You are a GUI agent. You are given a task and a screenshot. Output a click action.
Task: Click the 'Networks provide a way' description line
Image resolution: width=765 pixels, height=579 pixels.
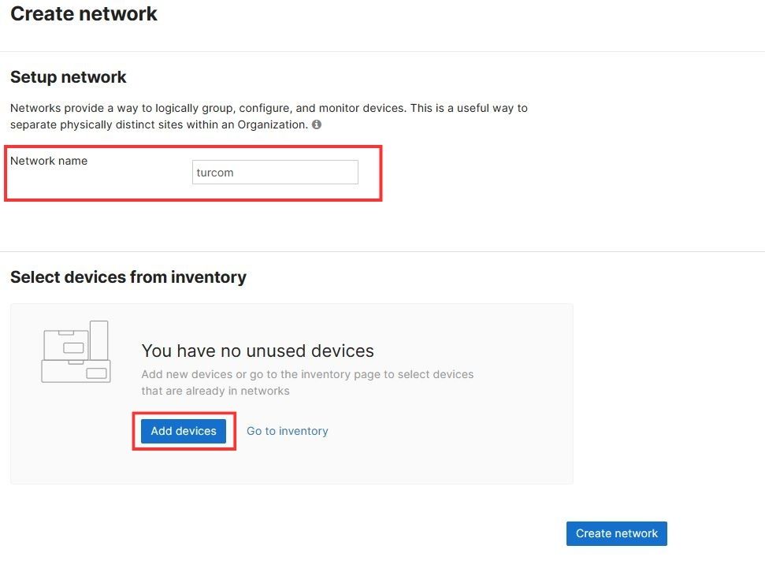269,108
